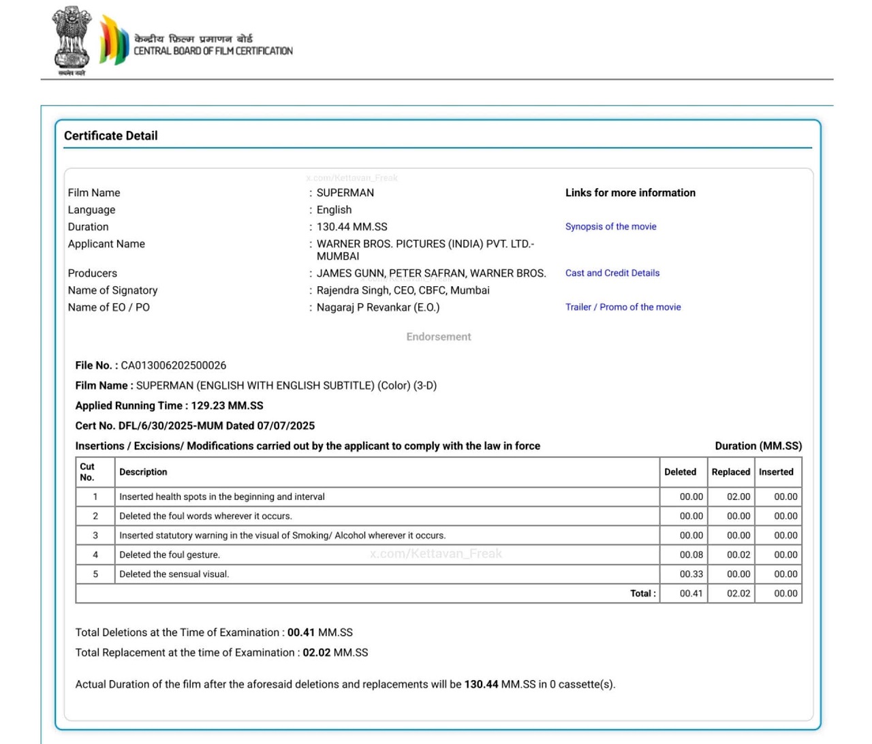Click the Description column header
This screenshot has height=744, width=872.
(x=143, y=472)
